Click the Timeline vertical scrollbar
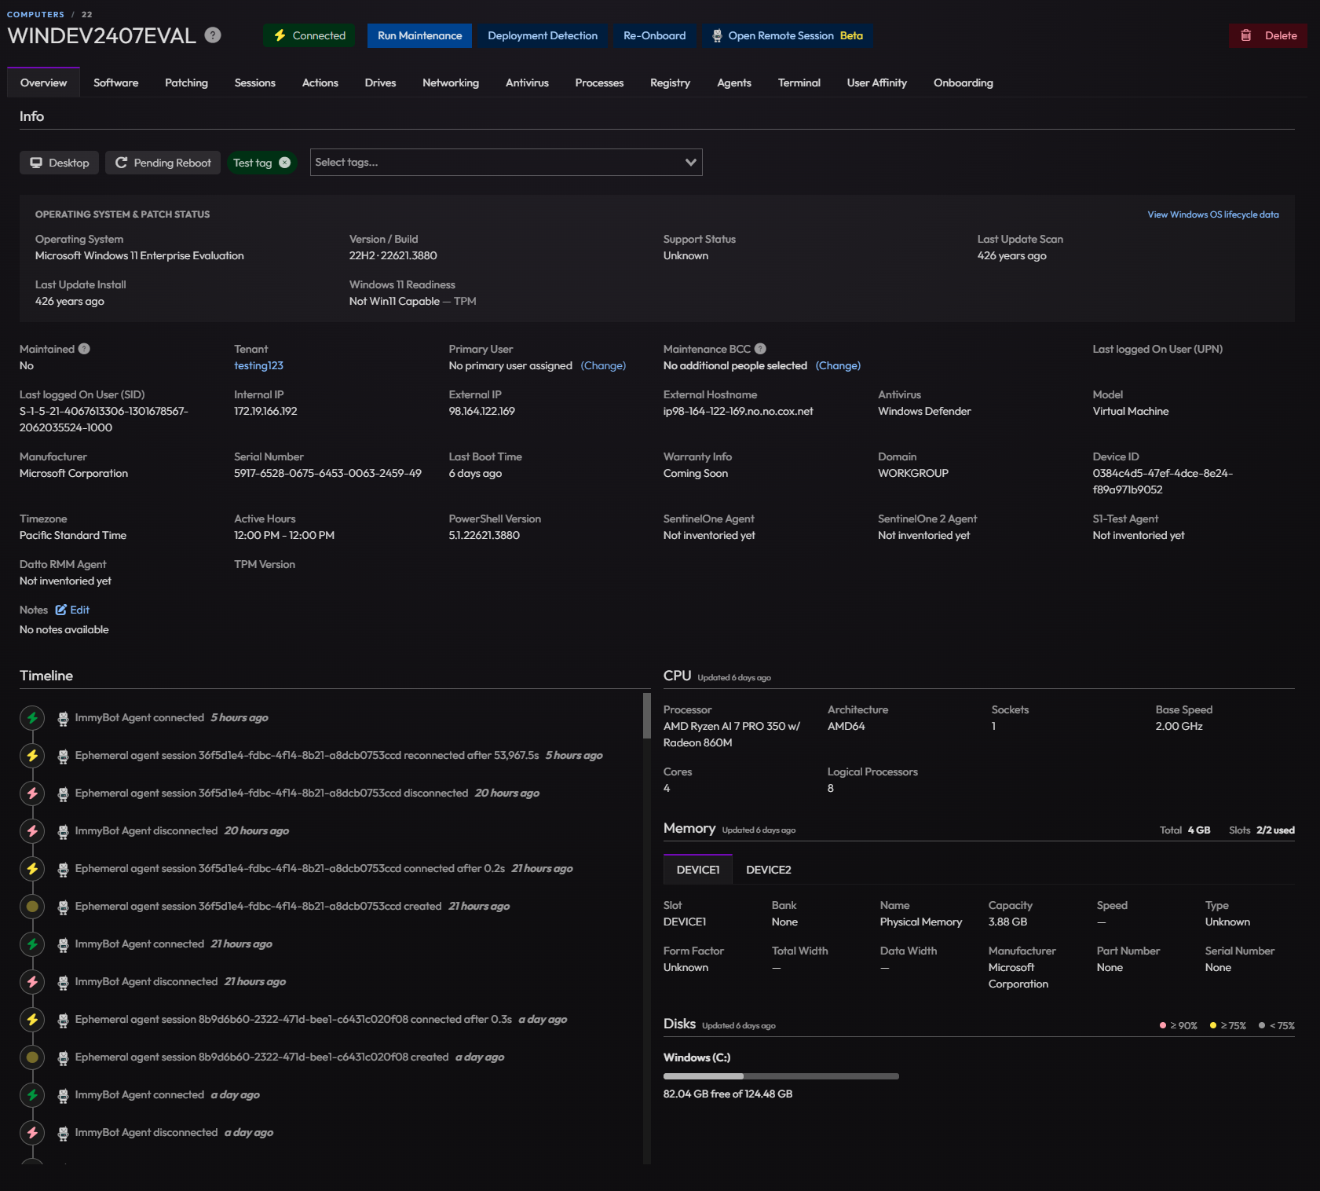1320x1191 pixels. click(647, 715)
